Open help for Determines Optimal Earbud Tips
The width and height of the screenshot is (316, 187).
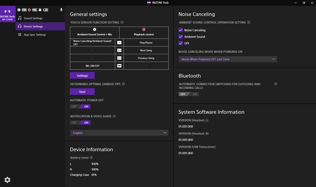123,84
